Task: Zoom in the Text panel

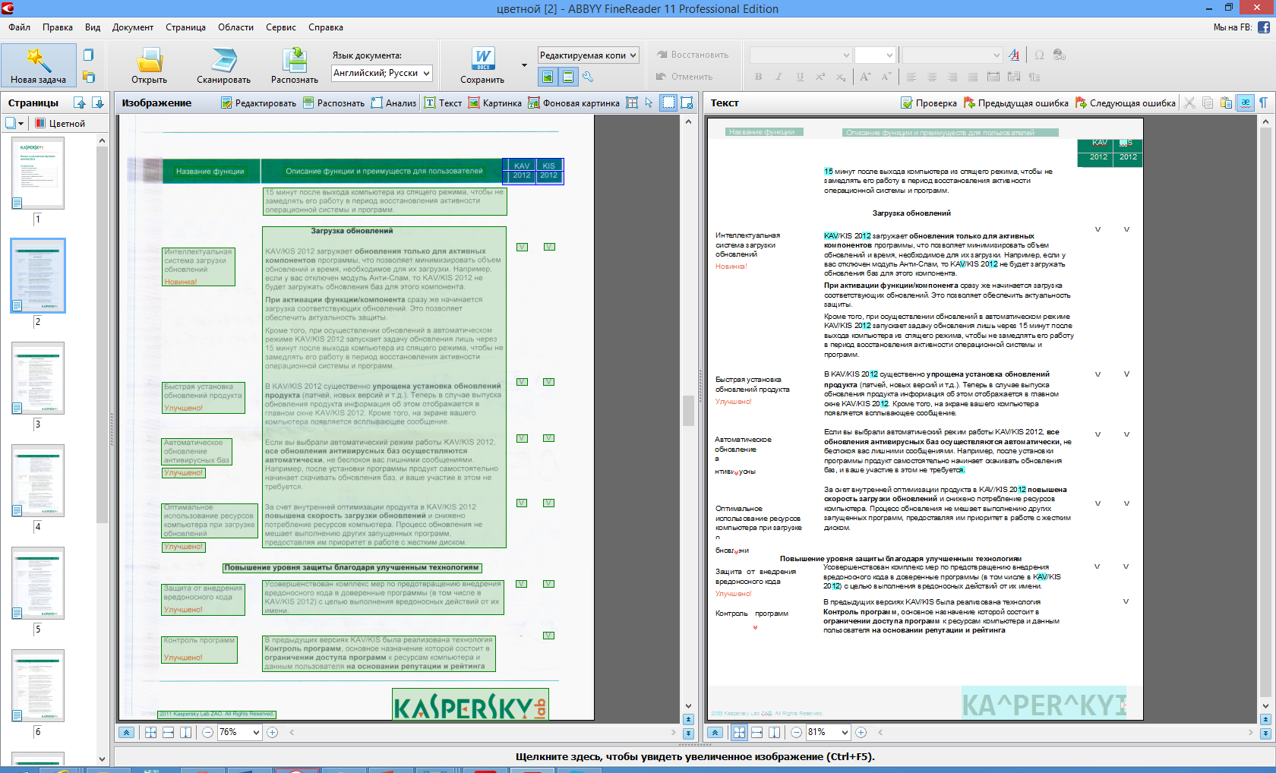Action: [x=861, y=733]
